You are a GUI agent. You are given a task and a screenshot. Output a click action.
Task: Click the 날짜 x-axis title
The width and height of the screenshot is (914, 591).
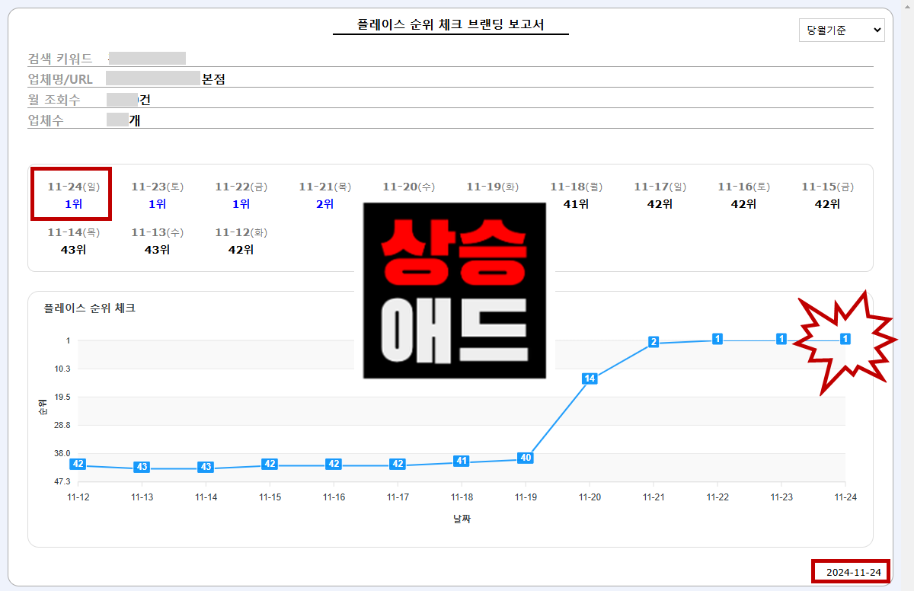click(x=462, y=519)
